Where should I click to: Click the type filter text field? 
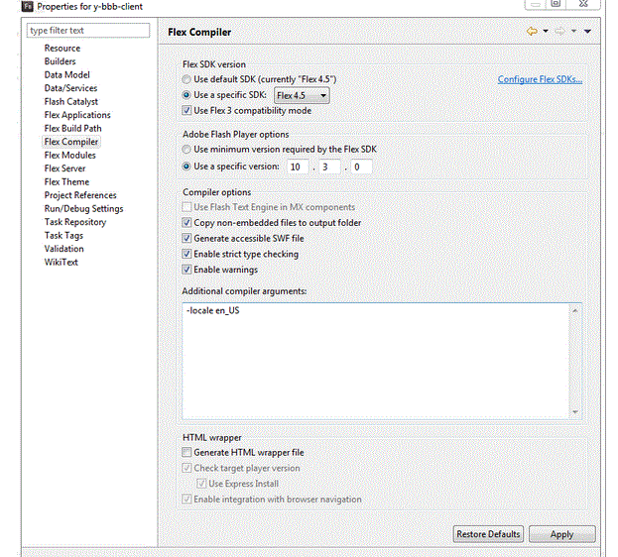pyautogui.click(x=88, y=31)
